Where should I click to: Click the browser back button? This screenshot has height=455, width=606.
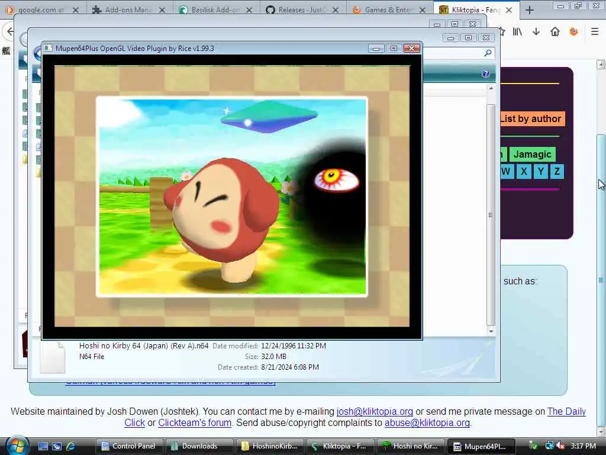click(9, 32)
